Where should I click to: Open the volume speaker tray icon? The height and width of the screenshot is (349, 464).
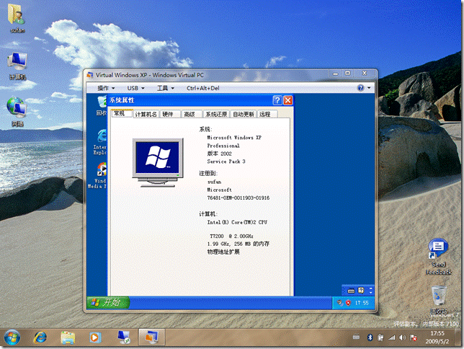tap(402, 337)
